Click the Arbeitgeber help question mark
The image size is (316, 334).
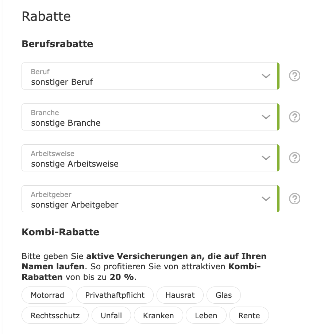tap(294, 198)
